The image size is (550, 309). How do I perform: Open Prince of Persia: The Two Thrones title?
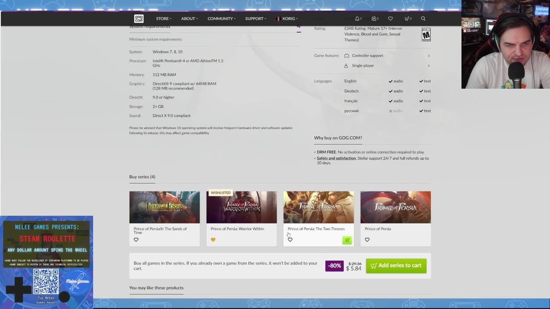coord(316,229)
